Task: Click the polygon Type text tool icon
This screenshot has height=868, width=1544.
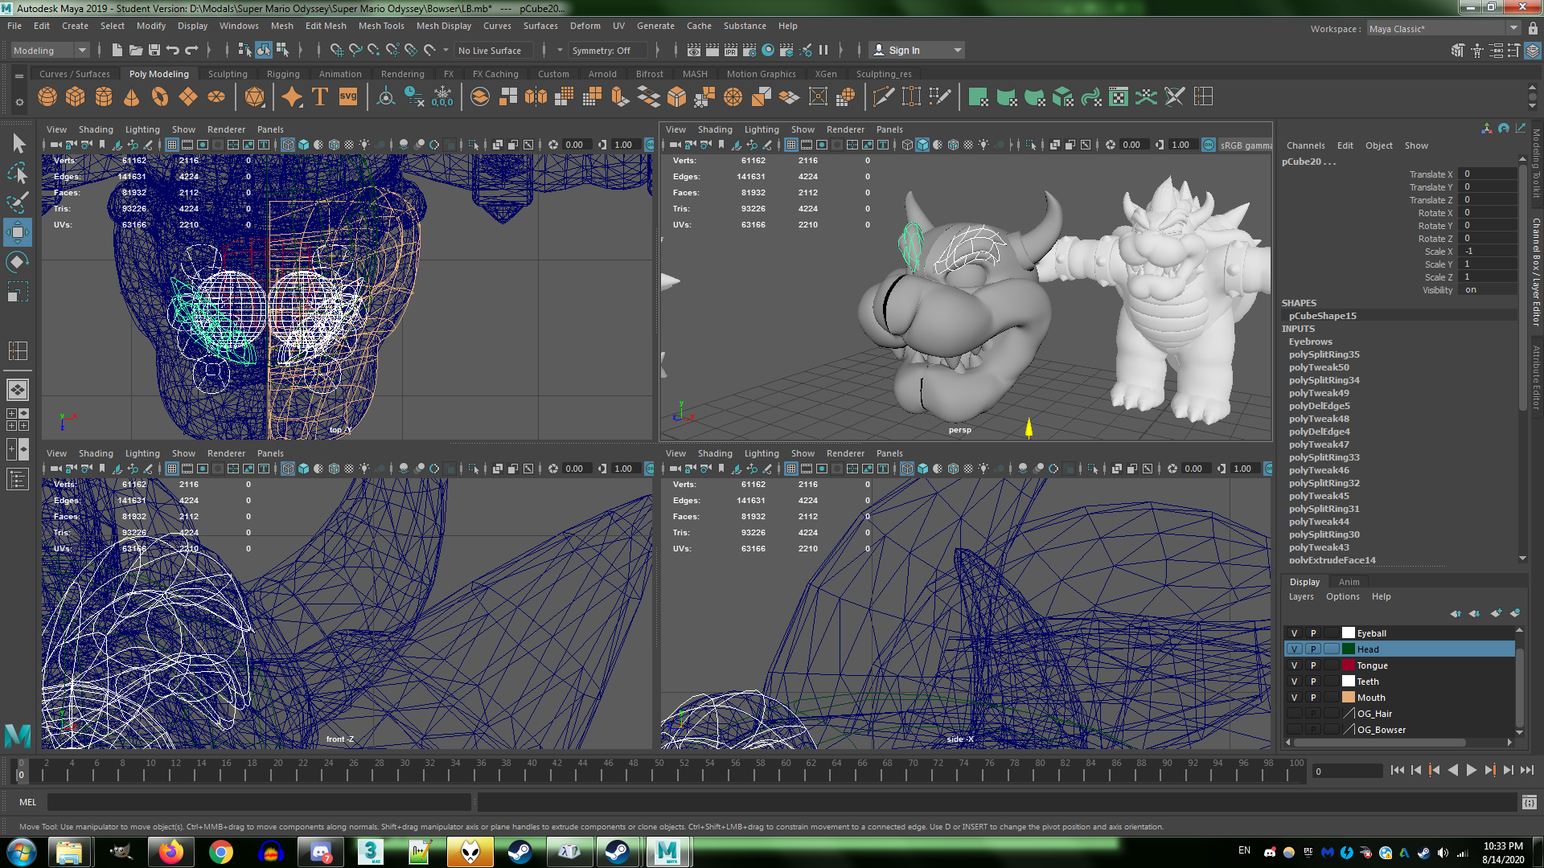Action: (320, 97)
